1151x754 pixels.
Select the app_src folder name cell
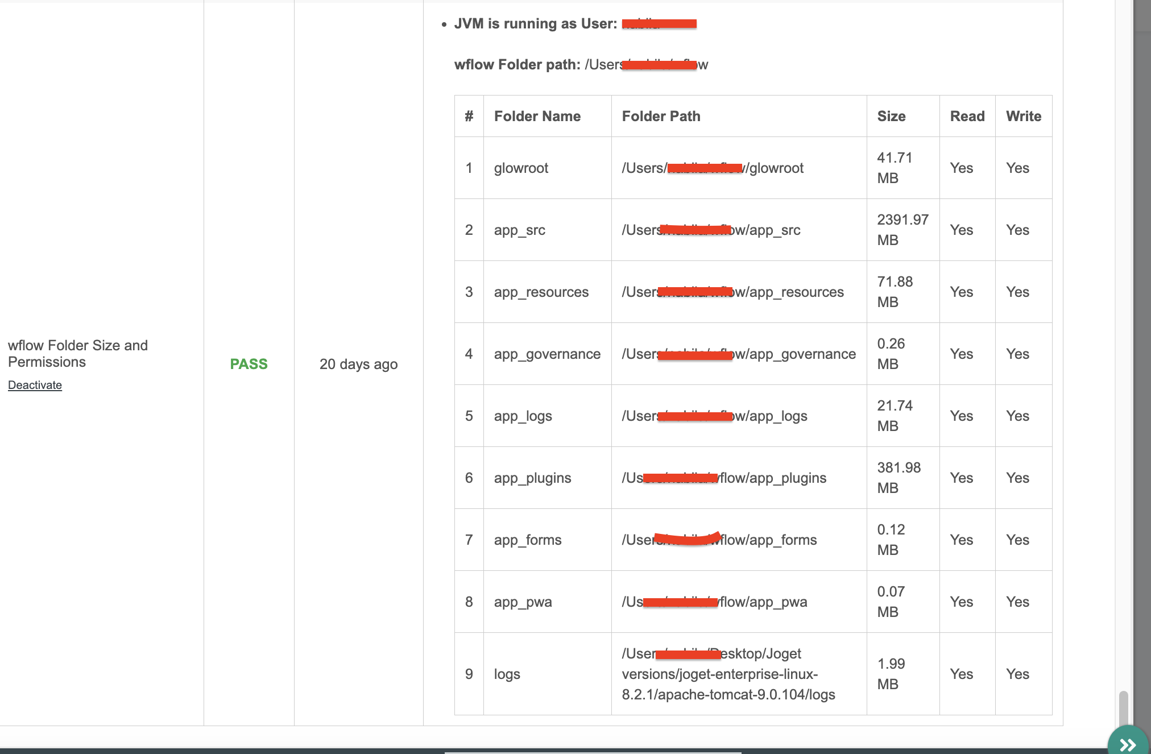click(519, 230)
